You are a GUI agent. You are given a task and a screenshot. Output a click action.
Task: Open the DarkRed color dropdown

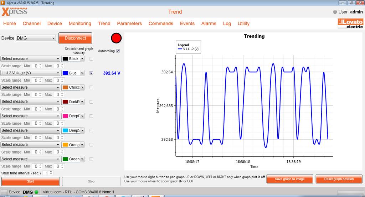(73, 102)
